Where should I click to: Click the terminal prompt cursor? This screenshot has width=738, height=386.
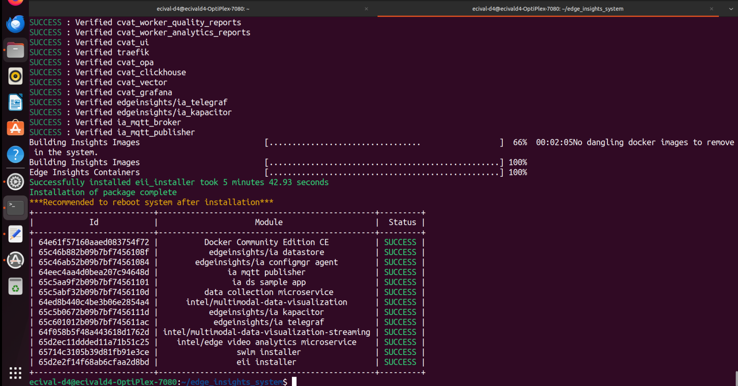tap(294, 382)
